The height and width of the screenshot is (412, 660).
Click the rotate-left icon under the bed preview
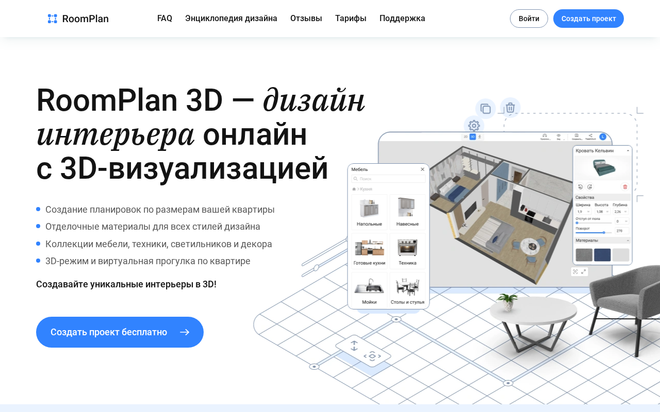click(x=580, y=187)
